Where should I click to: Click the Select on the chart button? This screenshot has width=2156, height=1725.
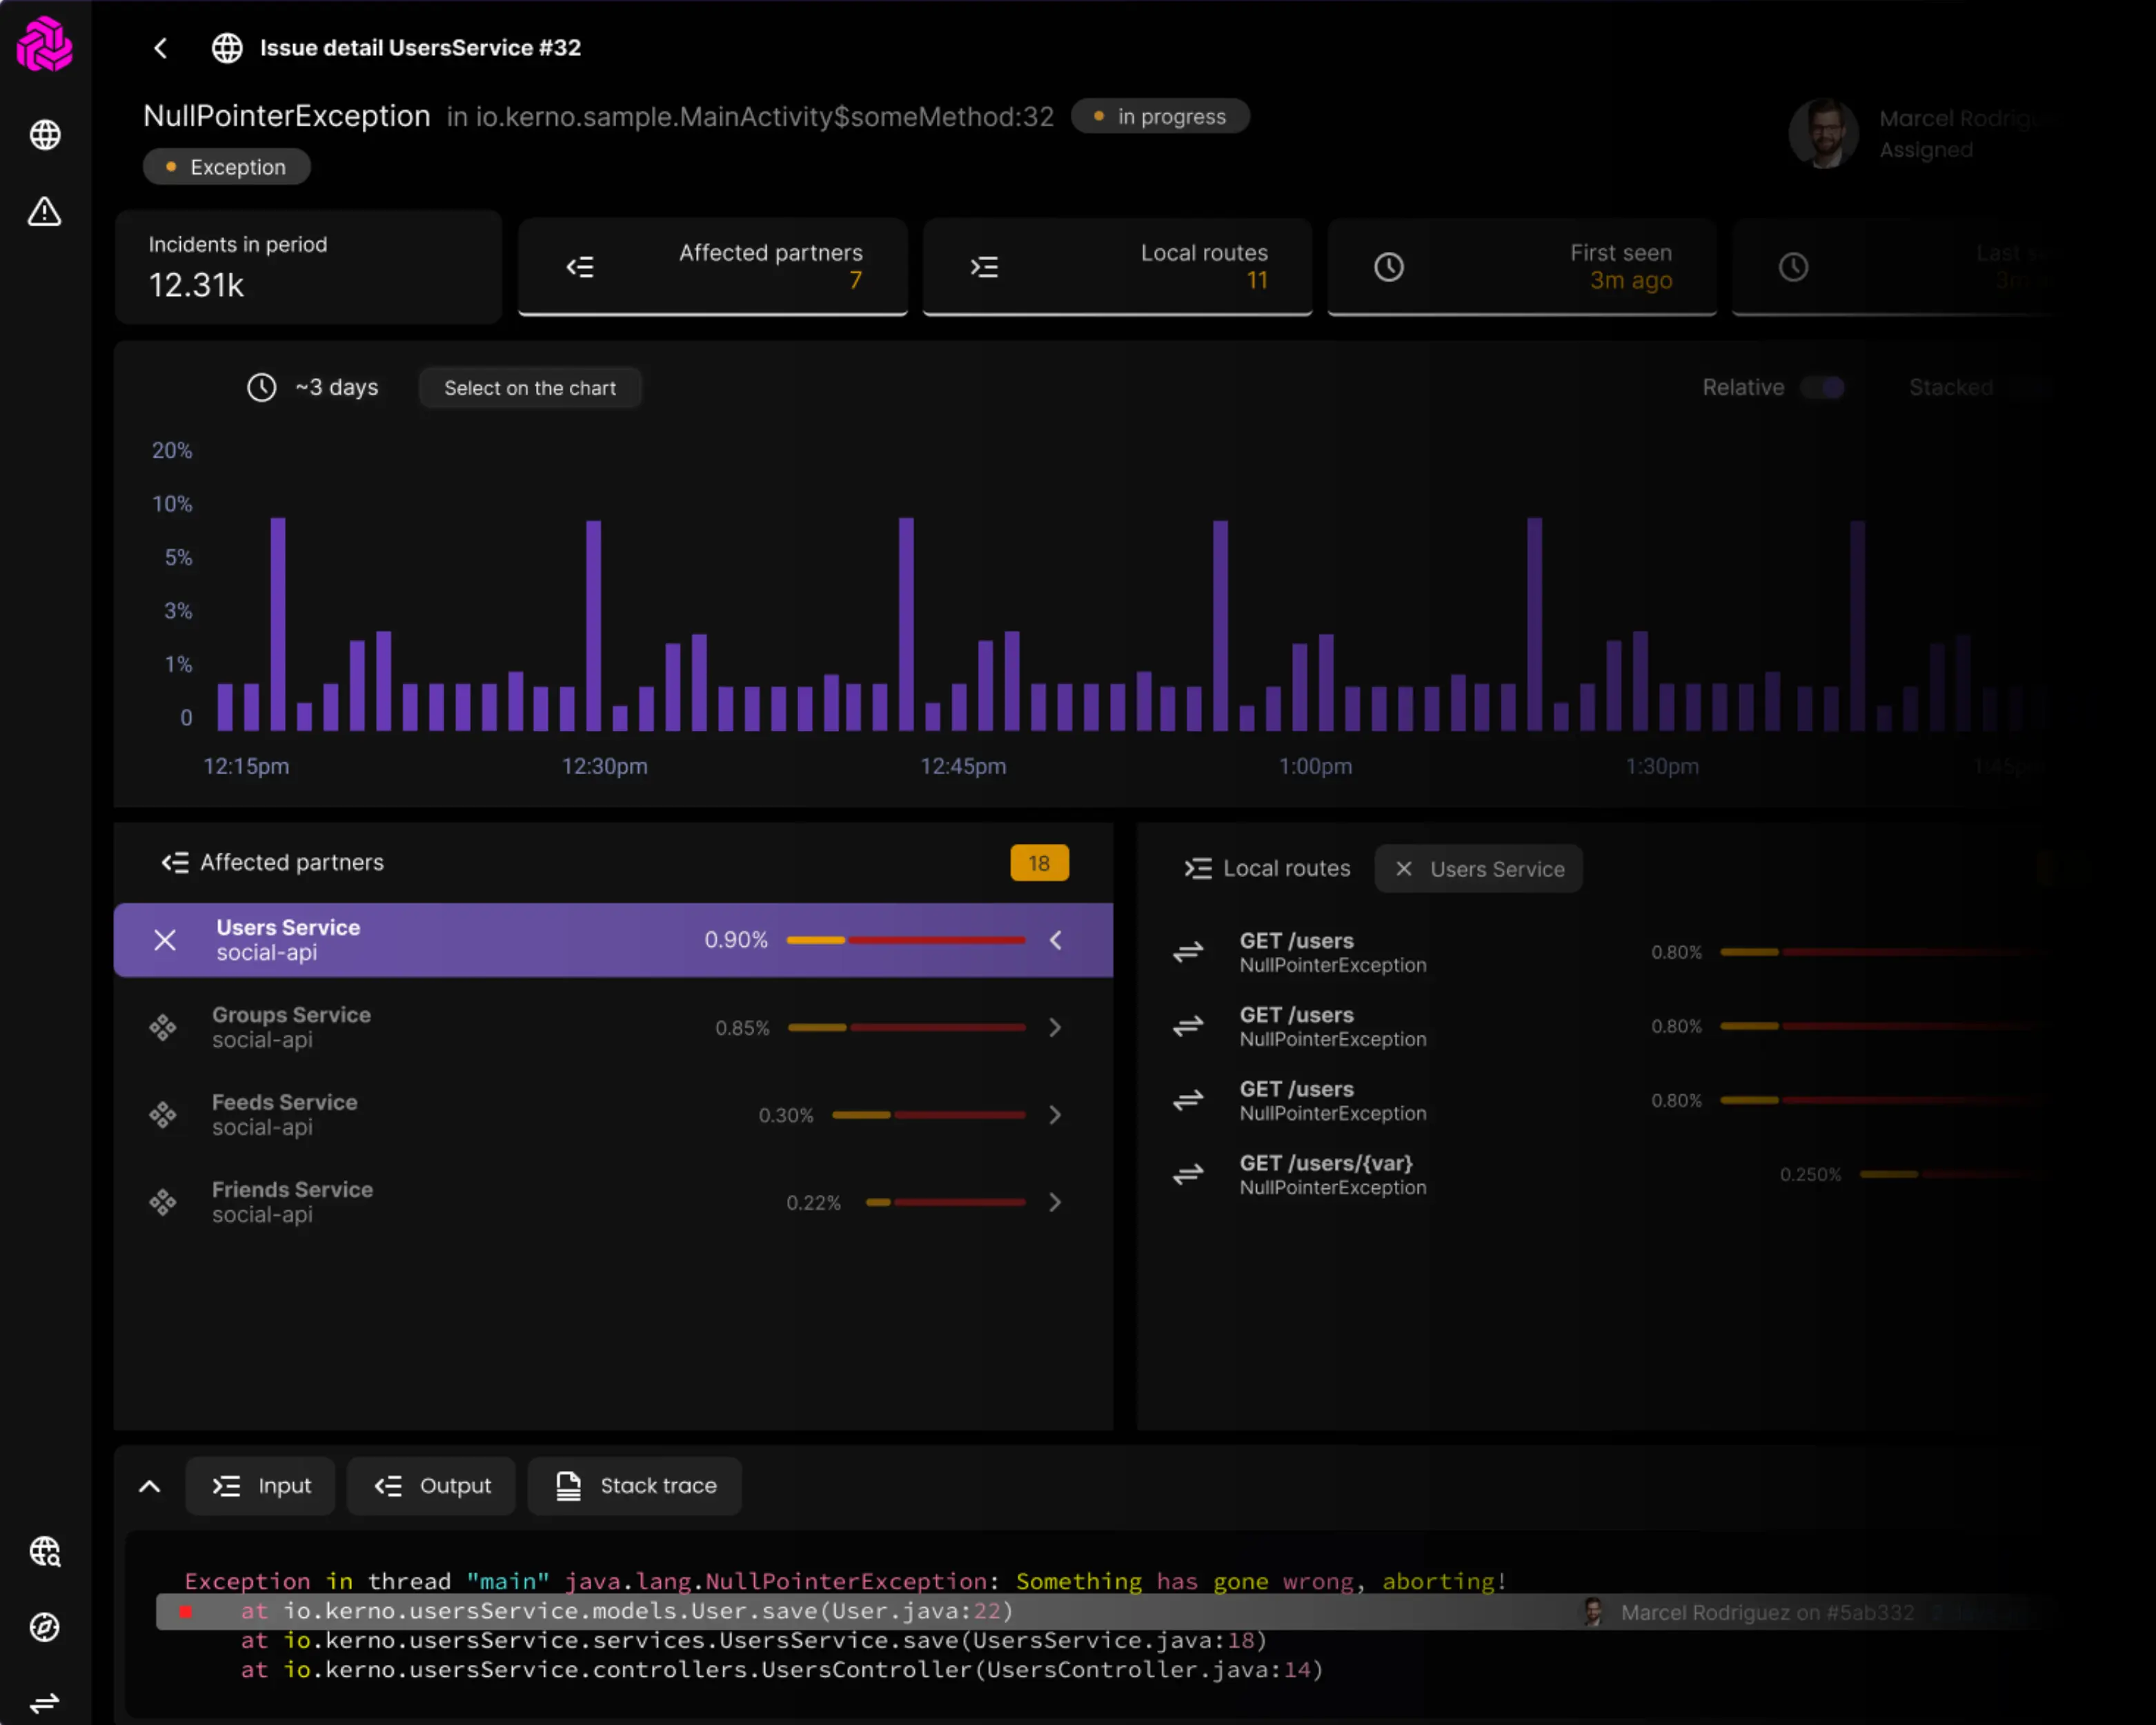(x=530, y=388)
